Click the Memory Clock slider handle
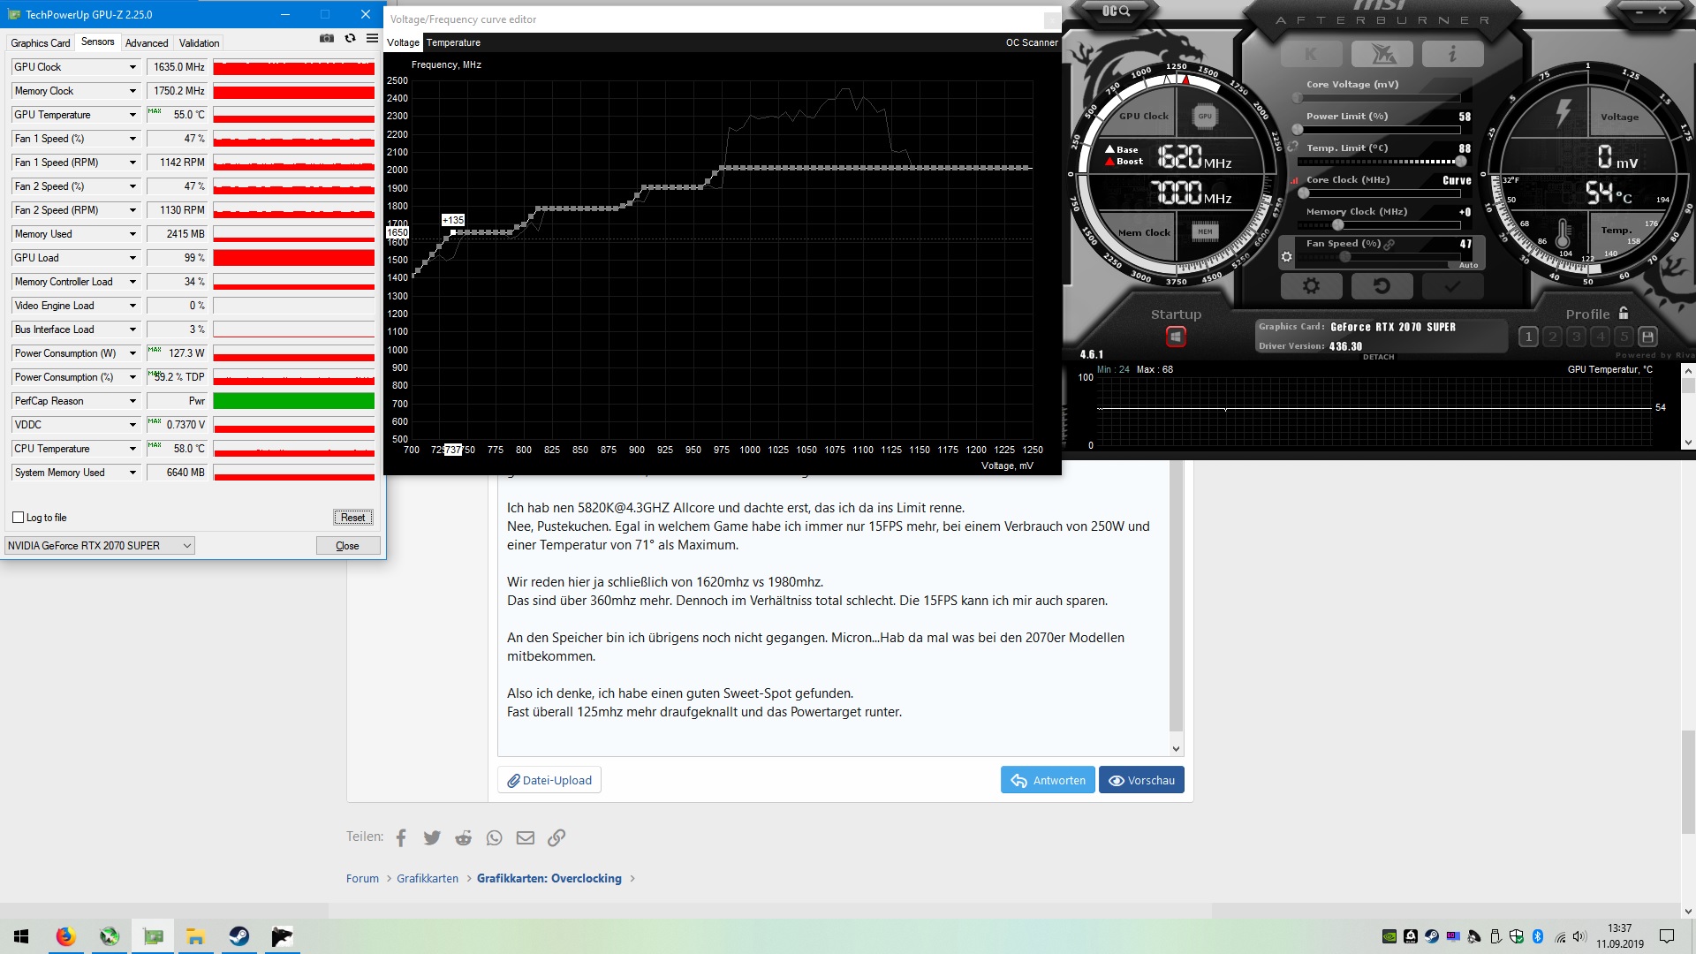 click(1337, 225)
